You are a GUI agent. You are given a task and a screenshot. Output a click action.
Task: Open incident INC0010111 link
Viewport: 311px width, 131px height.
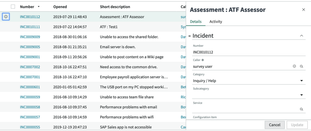(x=30, y=27)
